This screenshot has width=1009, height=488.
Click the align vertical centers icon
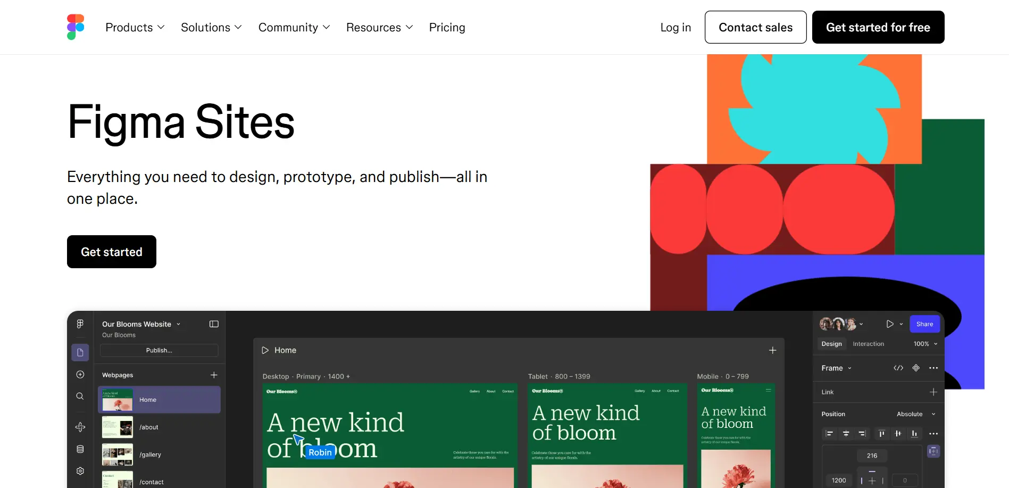coord(898,434)
